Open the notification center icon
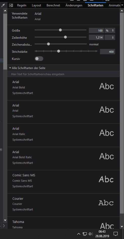 (x=116, y=234)
